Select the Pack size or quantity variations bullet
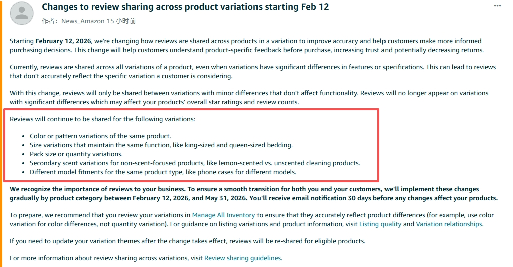513x267 pixels. click(76, 154)
